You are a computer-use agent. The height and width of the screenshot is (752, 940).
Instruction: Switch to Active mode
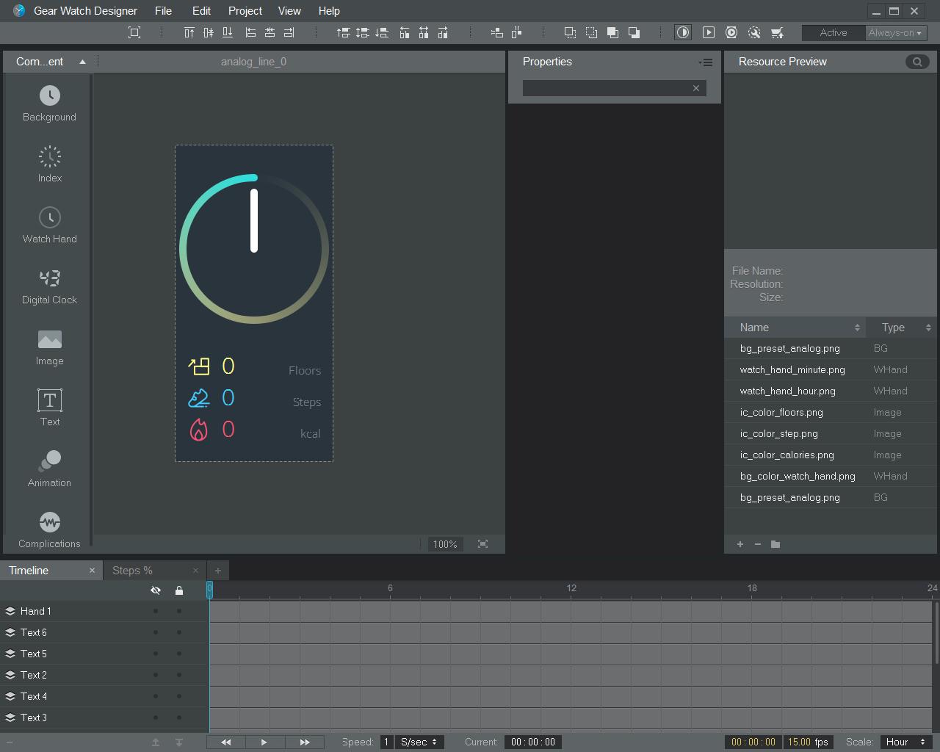[834, 32]
